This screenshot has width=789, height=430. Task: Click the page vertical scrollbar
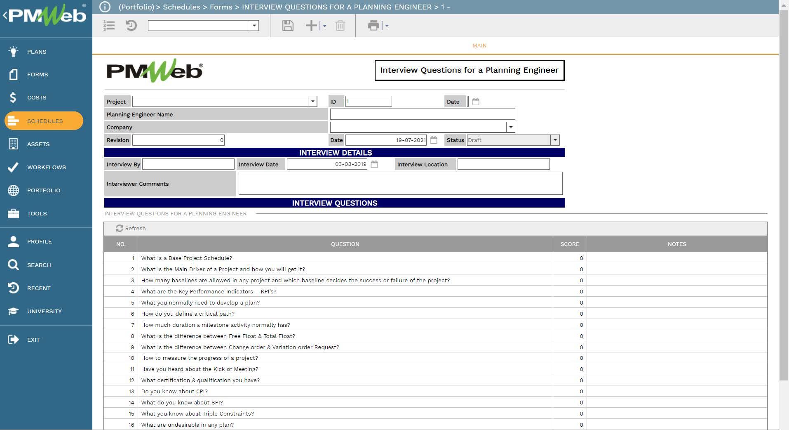point(784,206)
